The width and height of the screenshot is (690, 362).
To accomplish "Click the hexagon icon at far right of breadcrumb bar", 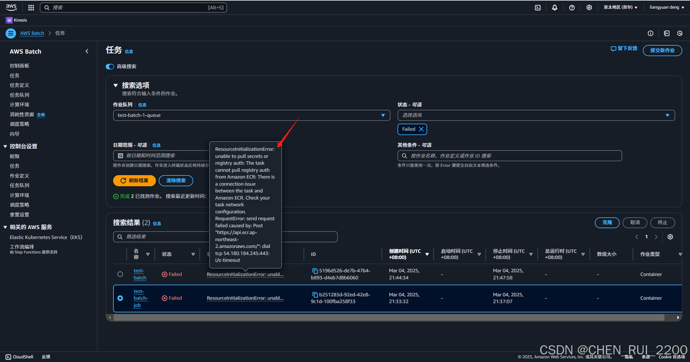I will (x=680, y=33).
